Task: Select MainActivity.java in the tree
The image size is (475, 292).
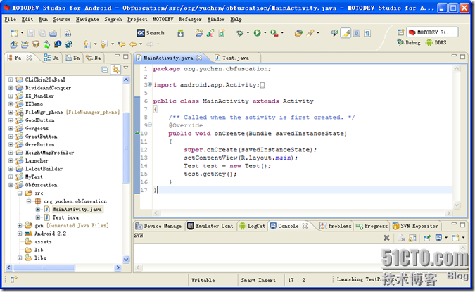Action: coord(77,209)
